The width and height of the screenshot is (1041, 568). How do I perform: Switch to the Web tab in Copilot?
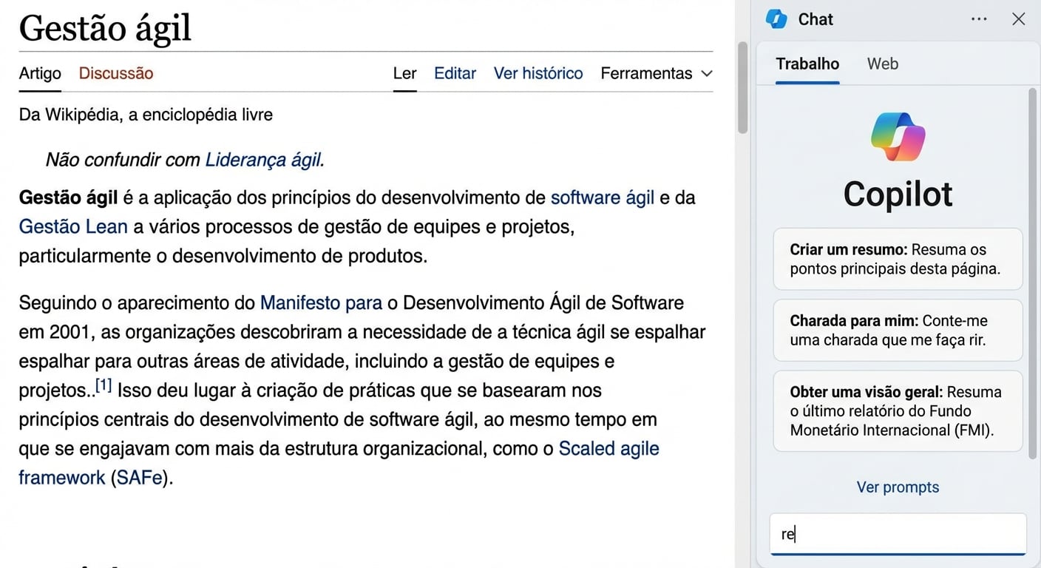pyautogui.click(x=882, y=64)
